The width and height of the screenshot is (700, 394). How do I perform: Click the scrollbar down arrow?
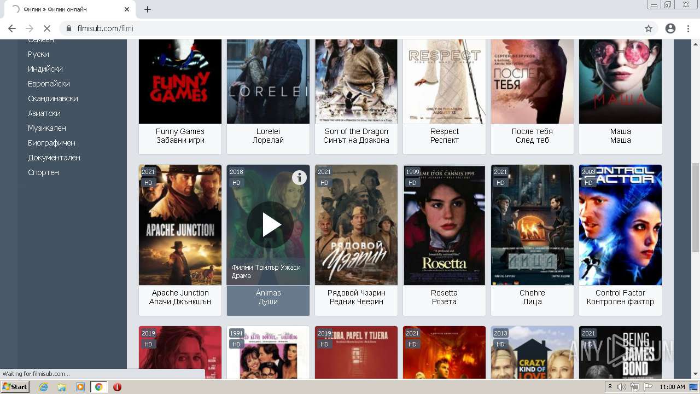(x=696, y=374)
